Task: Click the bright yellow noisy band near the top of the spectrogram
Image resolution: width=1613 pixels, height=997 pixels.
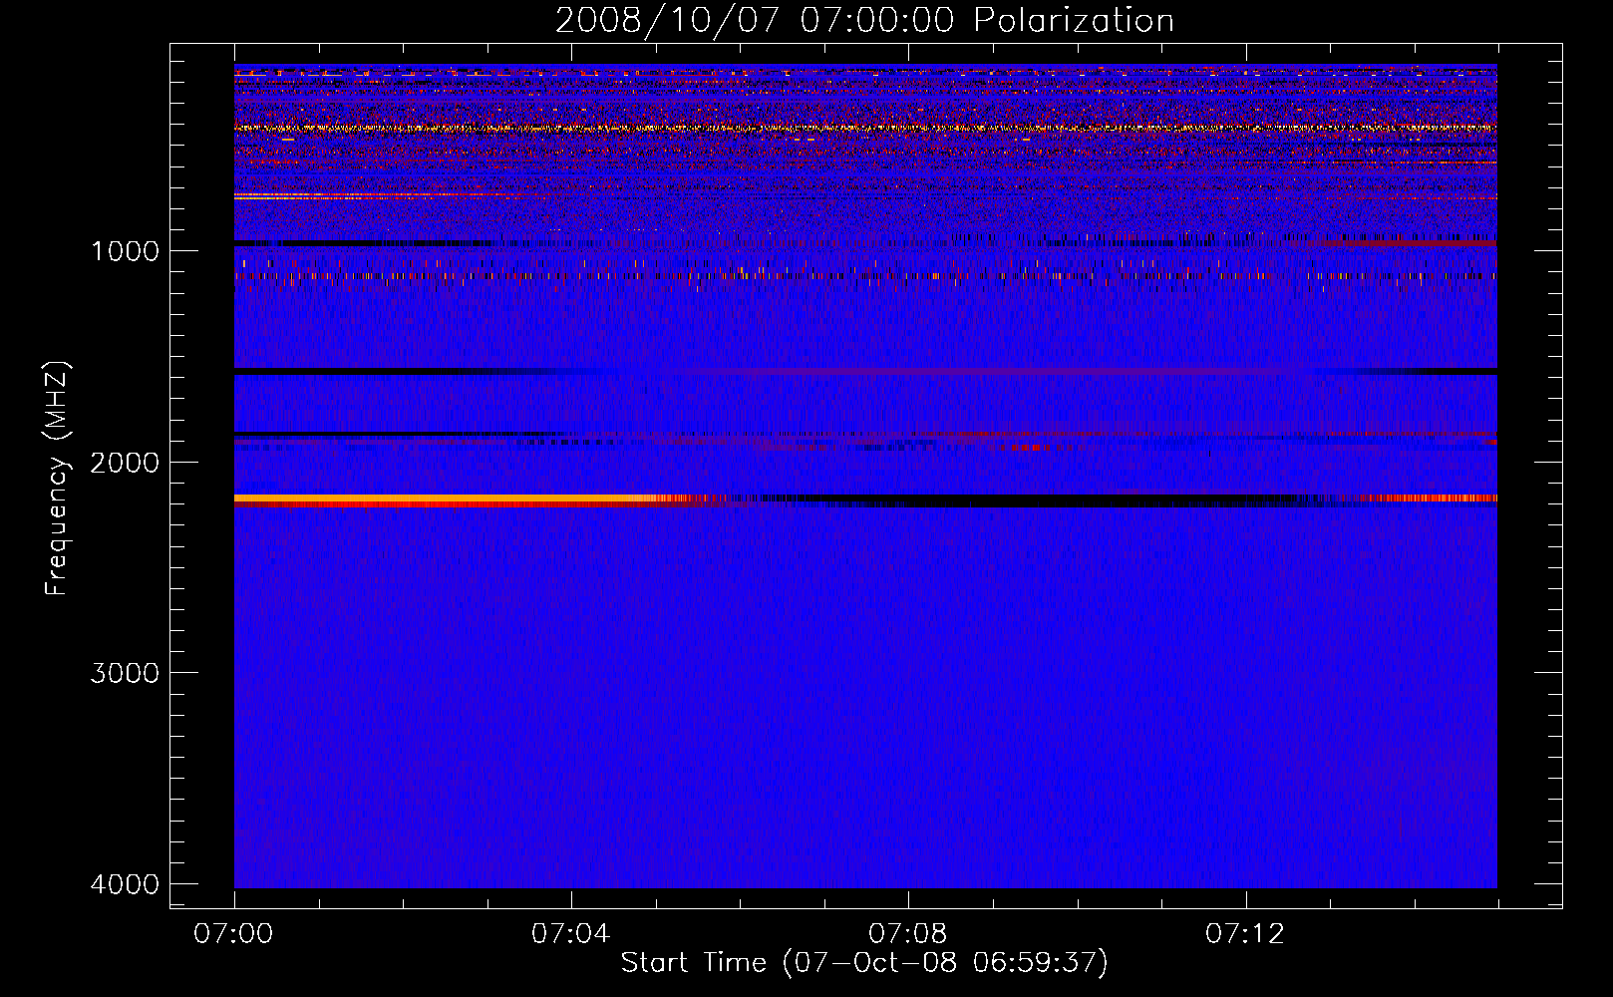Action: click(865, 128)
